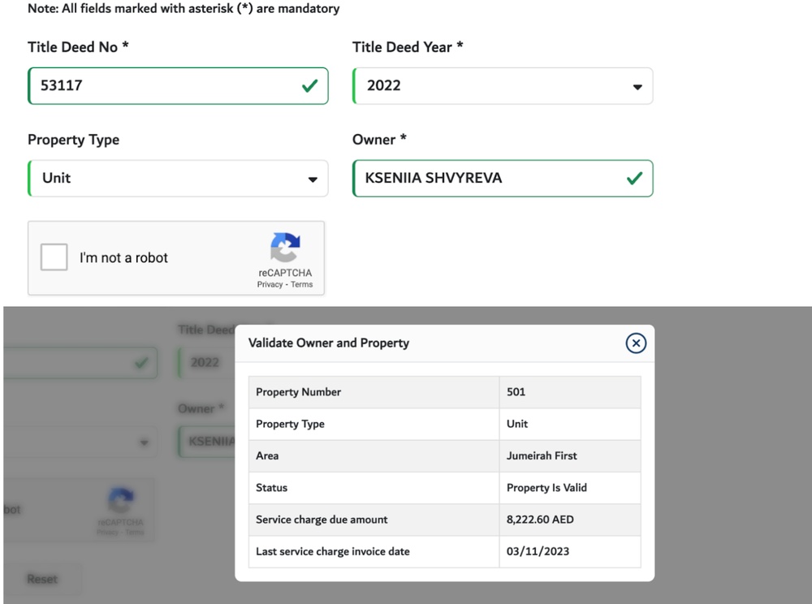Open the reCAPTCHA Privacy link
The image size is (812, 604).
point(270,285)
